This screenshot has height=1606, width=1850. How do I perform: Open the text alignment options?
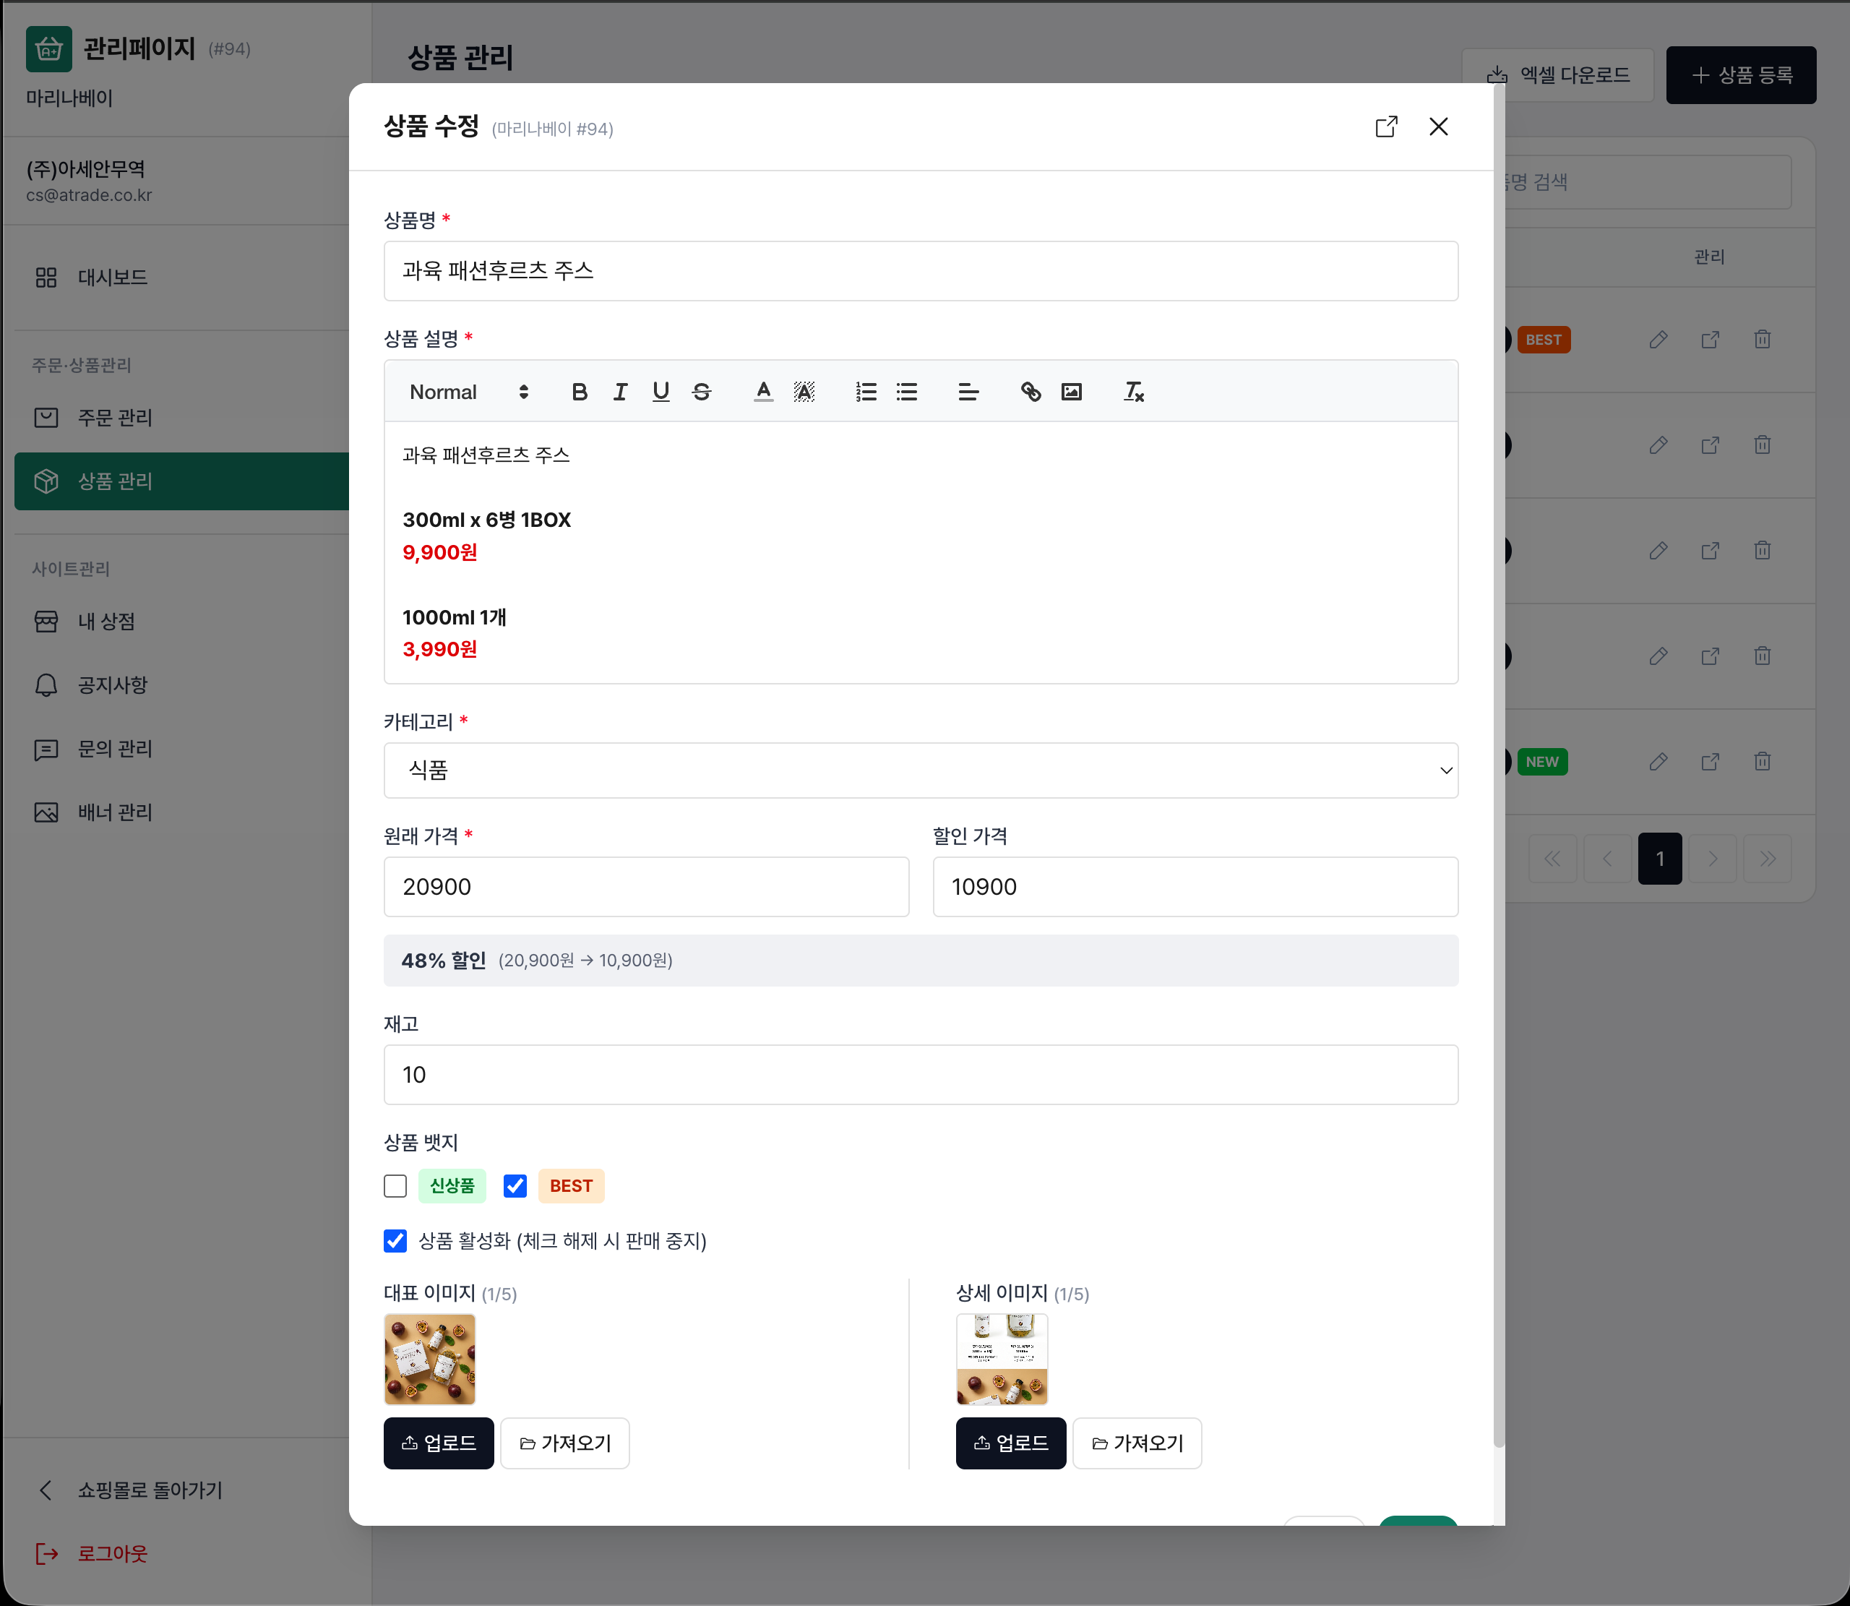coord(968,392)
